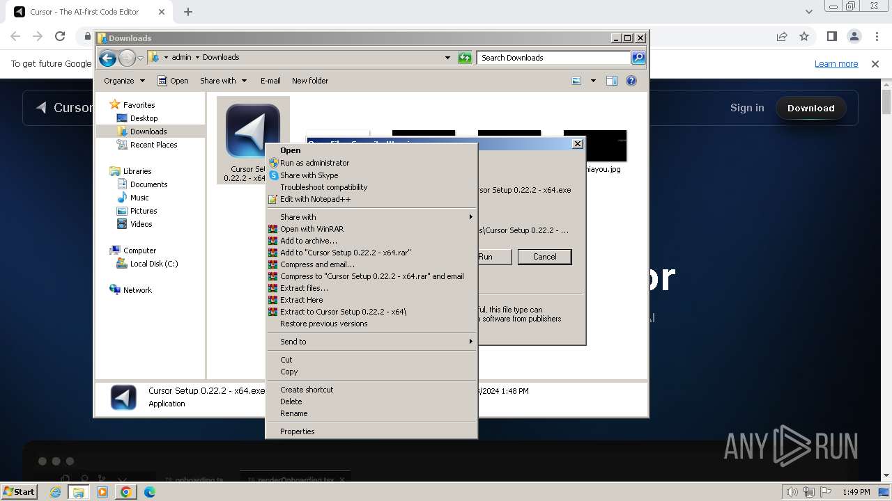
Task: Expand the Share with submenu
Action: 371,217
